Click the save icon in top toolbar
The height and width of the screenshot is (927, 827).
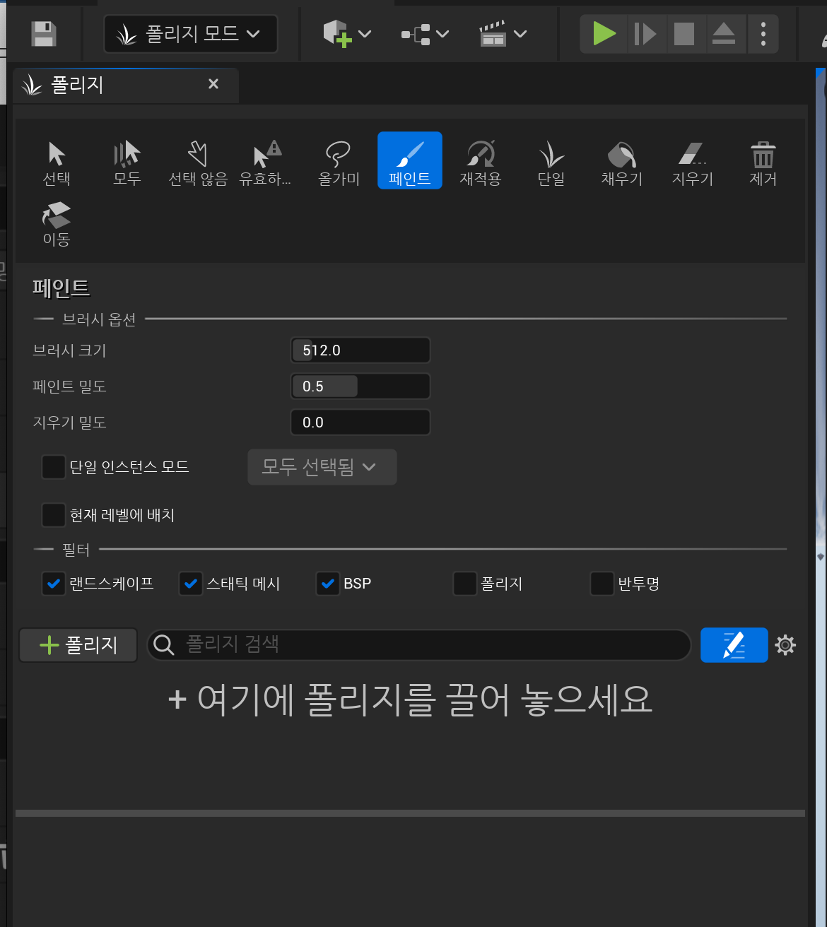(44, 34)
